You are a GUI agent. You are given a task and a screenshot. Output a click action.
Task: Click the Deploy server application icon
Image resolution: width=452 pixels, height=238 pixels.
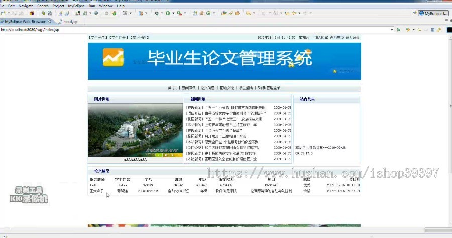pyautogui.click(x=78, y=13)
